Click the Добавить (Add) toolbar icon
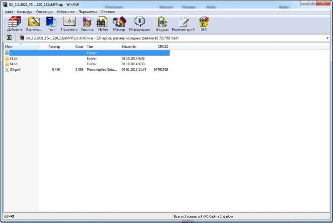 coord(15,24)
